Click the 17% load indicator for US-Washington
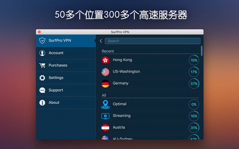Screen dimensions: 239x149 click(x=194, y=72)
